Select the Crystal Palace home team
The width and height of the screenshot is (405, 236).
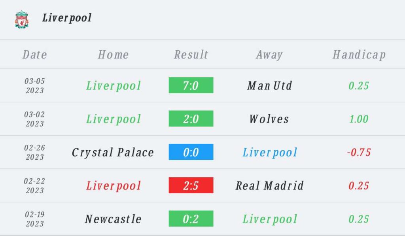[x=113, y=152]
